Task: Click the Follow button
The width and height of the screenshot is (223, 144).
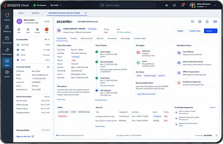Action: (180, 31)
